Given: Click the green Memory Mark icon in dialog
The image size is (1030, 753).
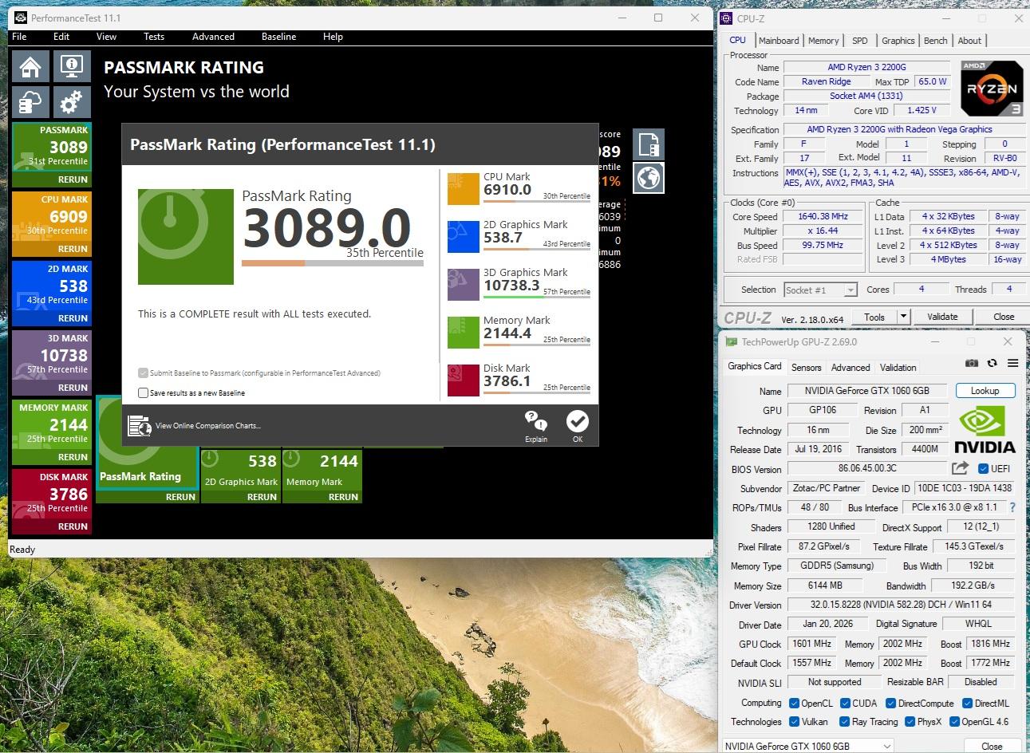Looking at the screenshot, I should click(464, 333).
